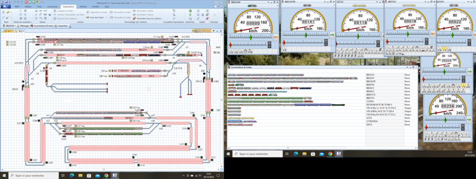Open the Horloge clock icon in ribbon
Image resolution: width=476 pixels, height=179 pixels.
[214, 14]
